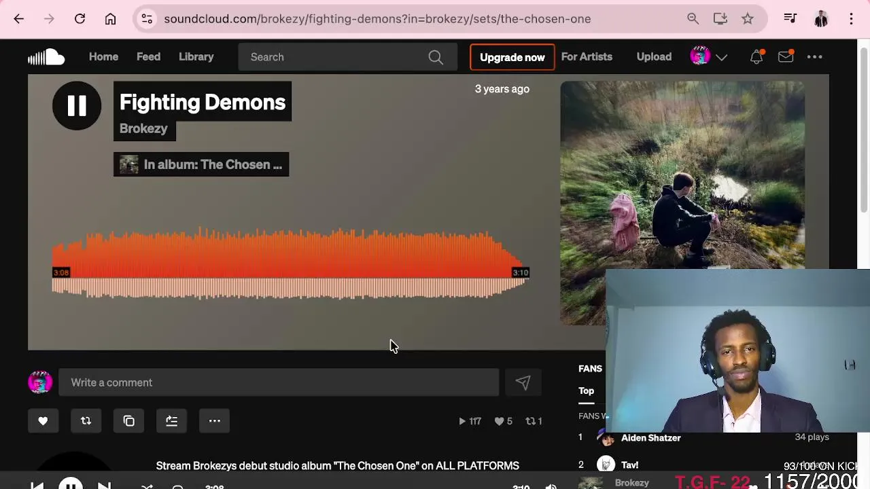Pause playback from the bottom player bar
Image resolution: width=870 pixels, height=489 pixels.
pyautogui.click(x=71, y=485)
